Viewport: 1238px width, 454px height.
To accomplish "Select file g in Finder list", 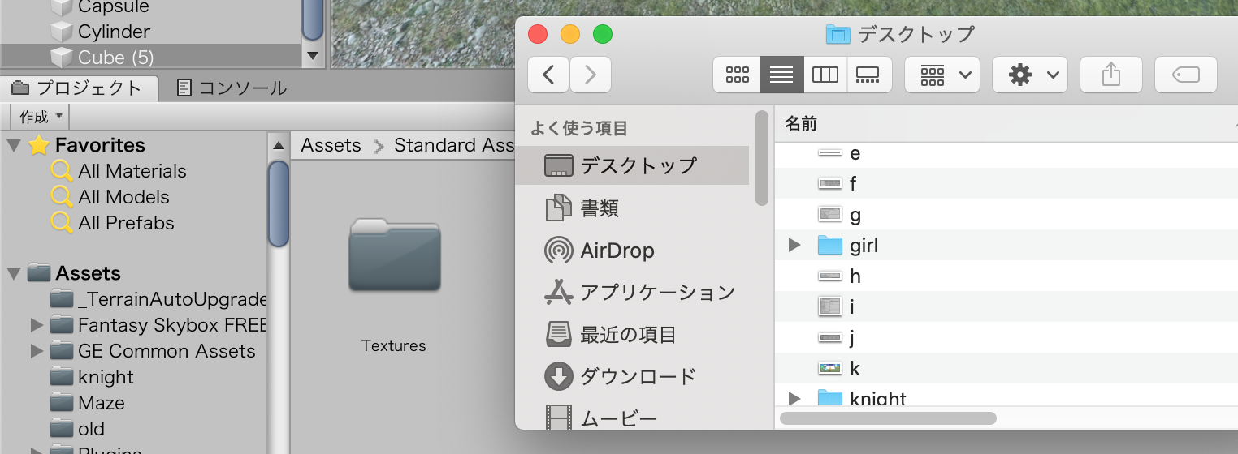I will (1006, 215).
